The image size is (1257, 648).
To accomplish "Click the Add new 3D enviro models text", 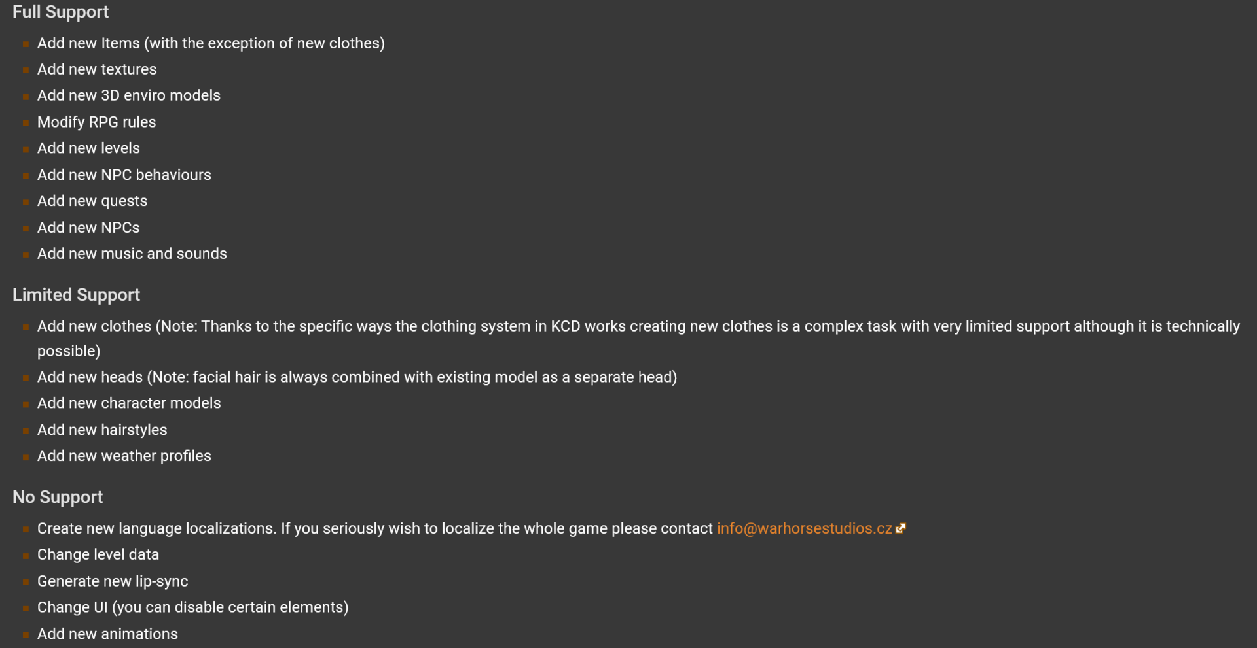I will (x=129, y=95).
